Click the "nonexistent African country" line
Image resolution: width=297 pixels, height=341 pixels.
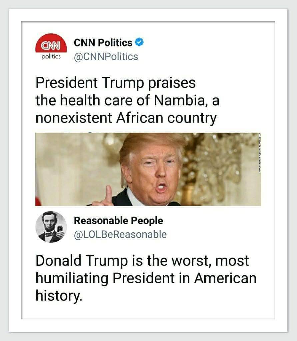[x=126, y=118]
